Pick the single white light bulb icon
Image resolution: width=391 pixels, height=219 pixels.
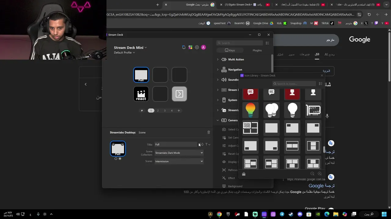(x=292, y=110)
